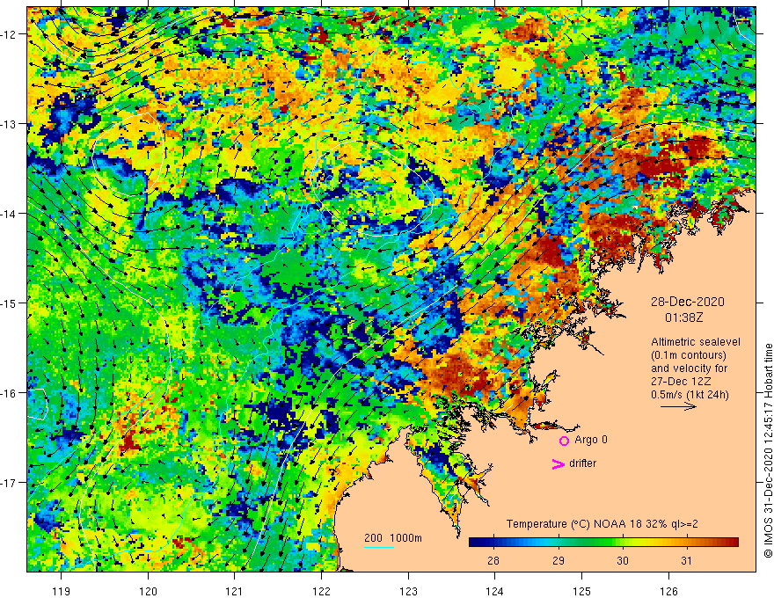
Task: Click the latitude axis label '-13'
Action: point(10,124)
